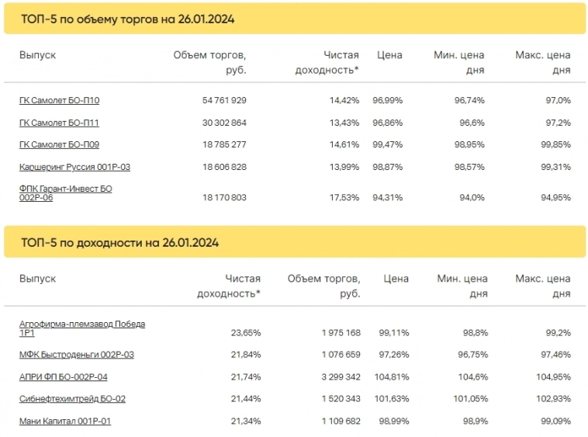
Task: Open the ГК Самолет БО-П11 bond link
Action: pyautogui.click(x=59, y=123)
